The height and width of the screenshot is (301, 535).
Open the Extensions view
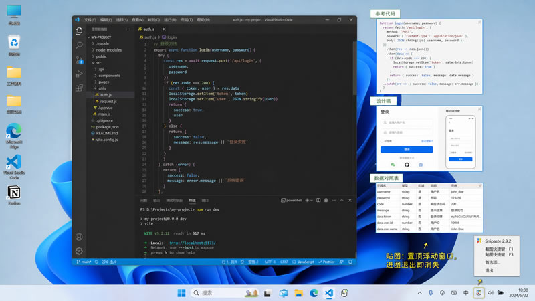coord(79,88)
